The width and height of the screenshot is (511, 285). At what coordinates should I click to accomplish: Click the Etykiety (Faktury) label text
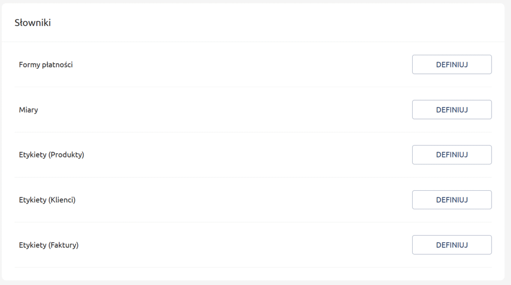pyautogui.click(x=49, y=245)
